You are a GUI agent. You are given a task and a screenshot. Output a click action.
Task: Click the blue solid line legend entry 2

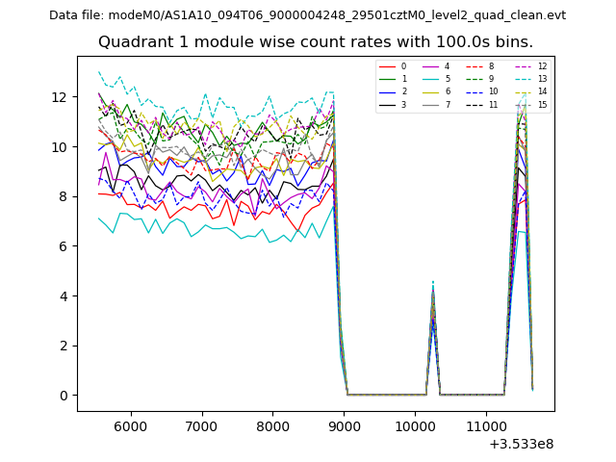[x=389, y=91]
